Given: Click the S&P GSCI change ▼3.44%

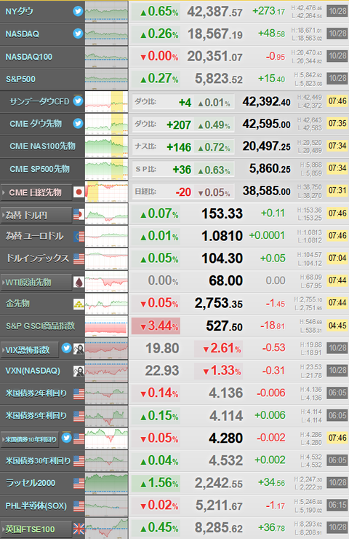Looking at the screenshot, I should click(x=156, y=326).
